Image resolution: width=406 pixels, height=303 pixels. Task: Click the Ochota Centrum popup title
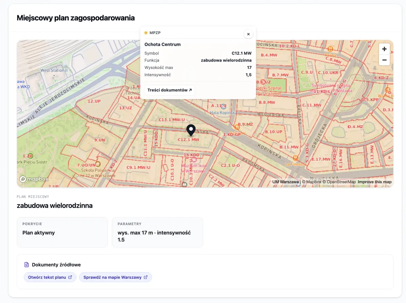(162, 44)
